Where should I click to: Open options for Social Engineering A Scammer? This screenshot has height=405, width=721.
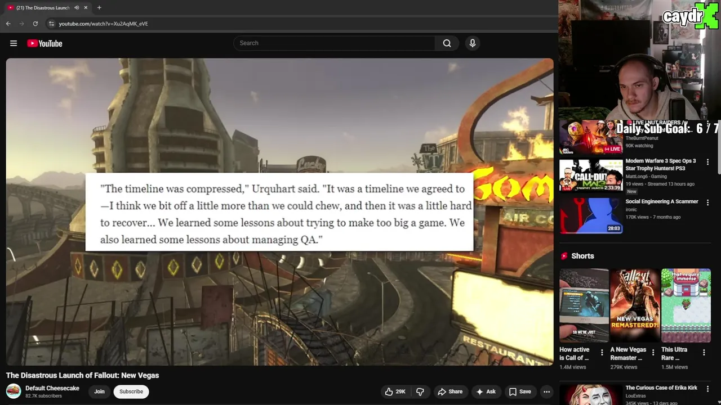tap(707, 202)
